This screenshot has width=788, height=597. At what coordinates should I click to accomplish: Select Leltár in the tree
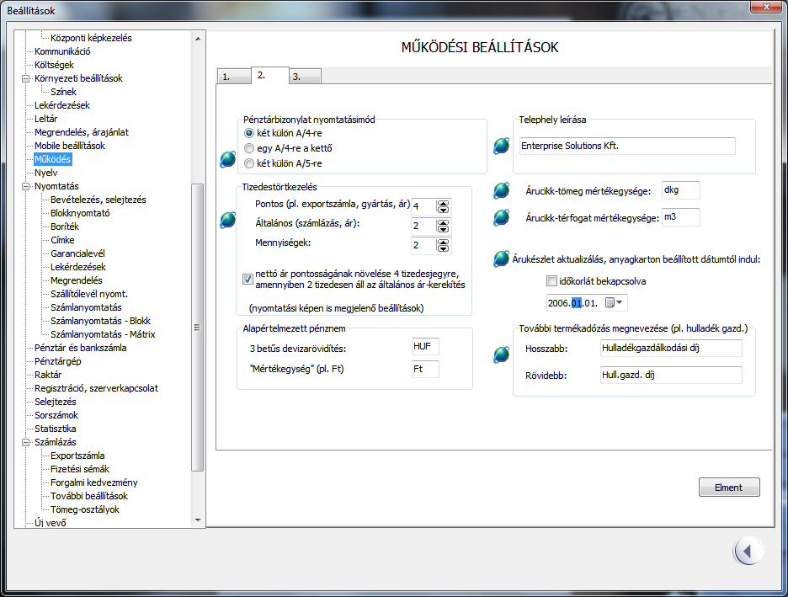(45, 119)
